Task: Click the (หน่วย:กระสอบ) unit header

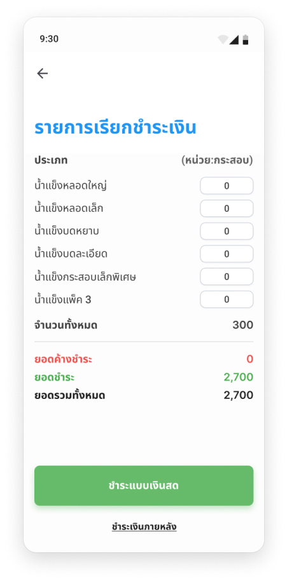Action: [x=218, y=160]
